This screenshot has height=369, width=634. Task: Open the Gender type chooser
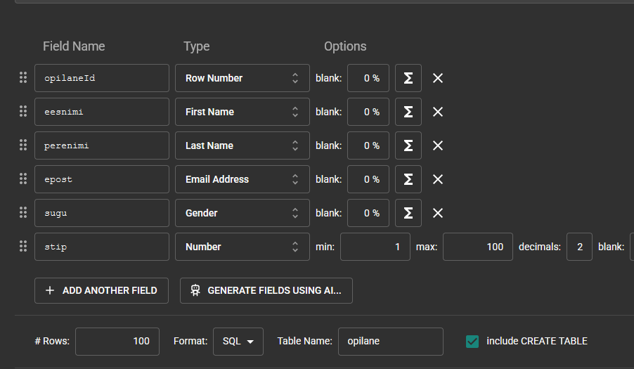pos(242,213)
